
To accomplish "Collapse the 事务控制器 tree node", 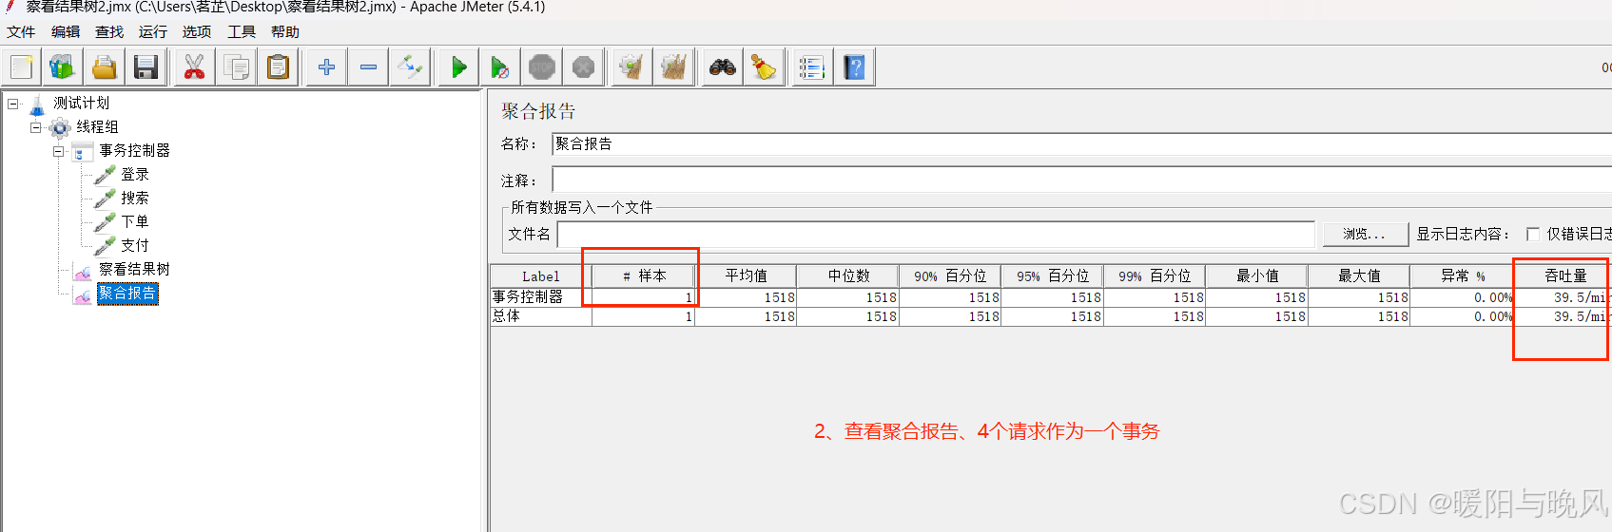I will tap(59, 151).
